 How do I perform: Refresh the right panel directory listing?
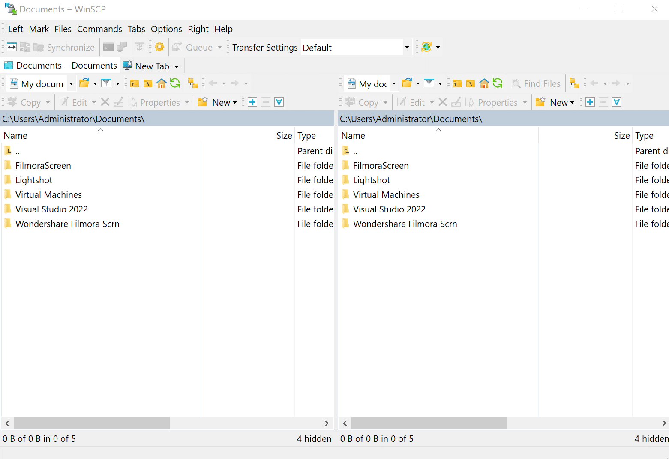[498, 83]
